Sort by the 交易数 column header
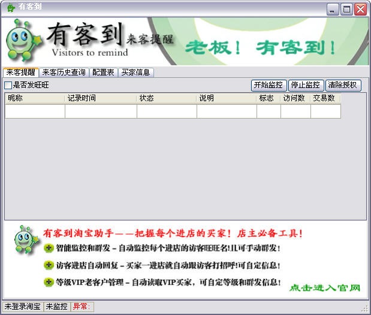Screen dimensions: 371x315 pos(326,98)
